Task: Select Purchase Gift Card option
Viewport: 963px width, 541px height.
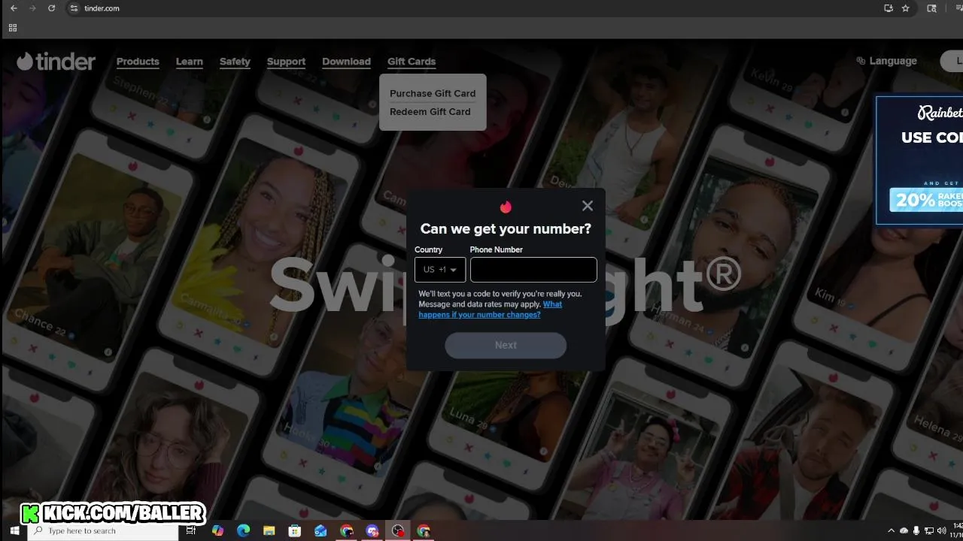Action: pyautogui.click(x=433, y=93)
